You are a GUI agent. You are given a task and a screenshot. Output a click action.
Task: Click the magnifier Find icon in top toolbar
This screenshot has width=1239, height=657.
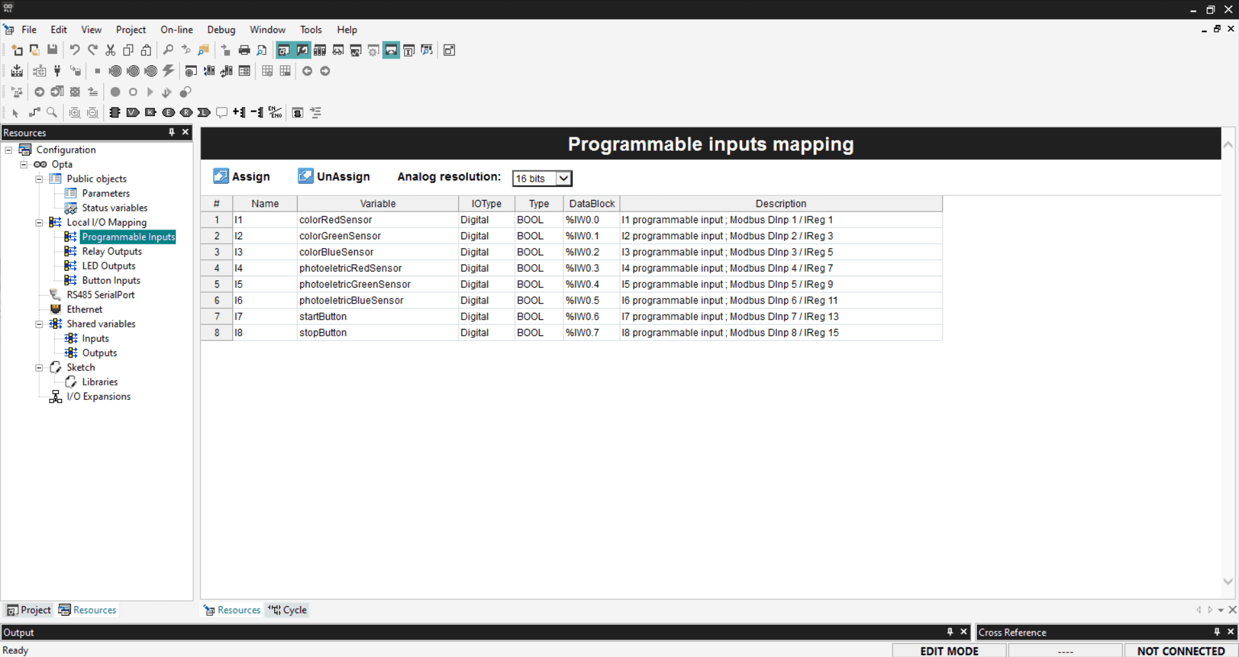pos(168,50)
